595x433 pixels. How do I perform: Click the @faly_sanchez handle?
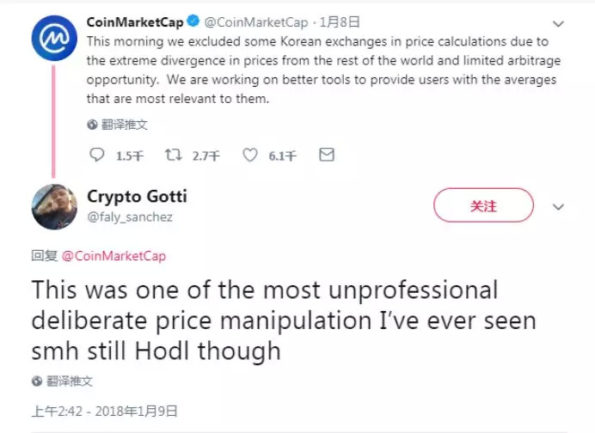tap(130, 217)
